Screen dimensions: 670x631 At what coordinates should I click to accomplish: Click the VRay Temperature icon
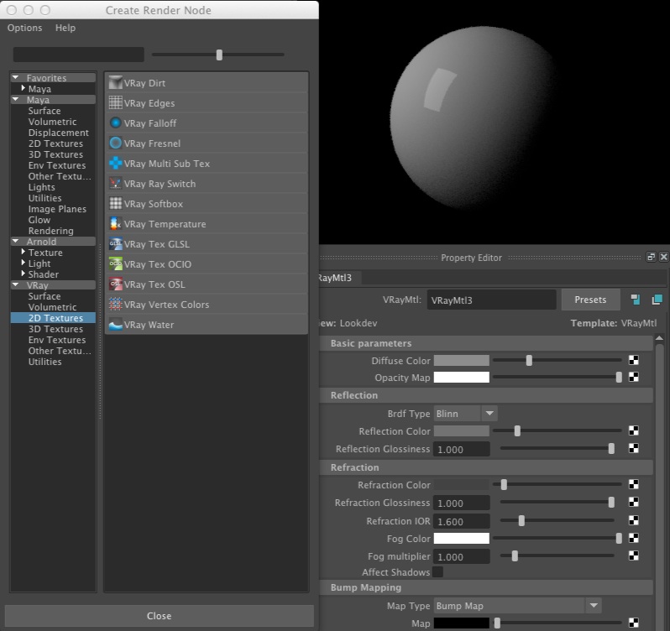pyautogui.click(x=115, y=224)
